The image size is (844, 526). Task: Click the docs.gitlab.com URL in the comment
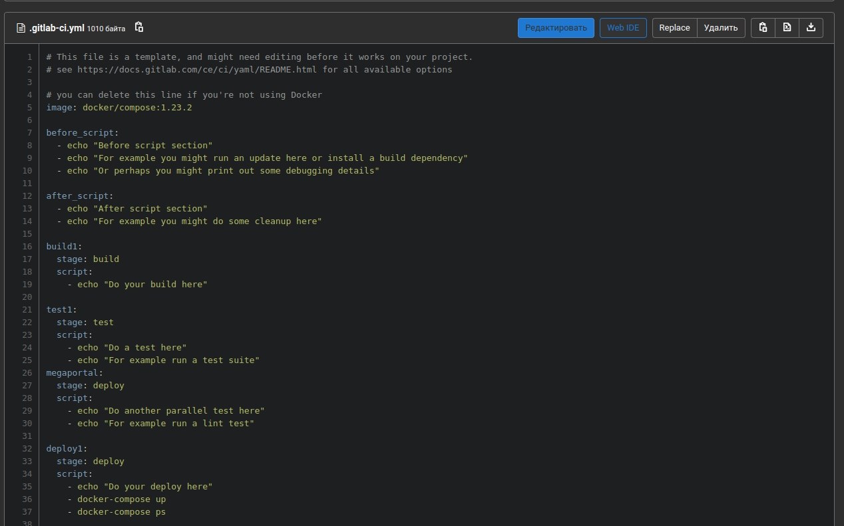coord(197,70)
